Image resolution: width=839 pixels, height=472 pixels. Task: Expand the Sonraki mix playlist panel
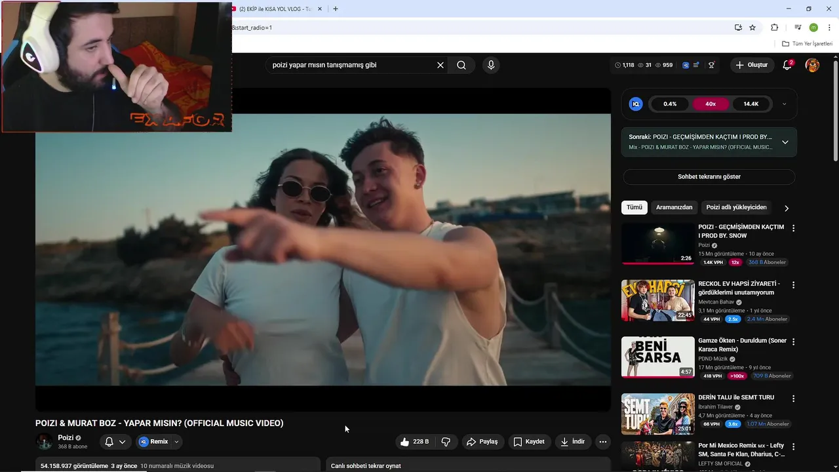(x=785, y=142)
